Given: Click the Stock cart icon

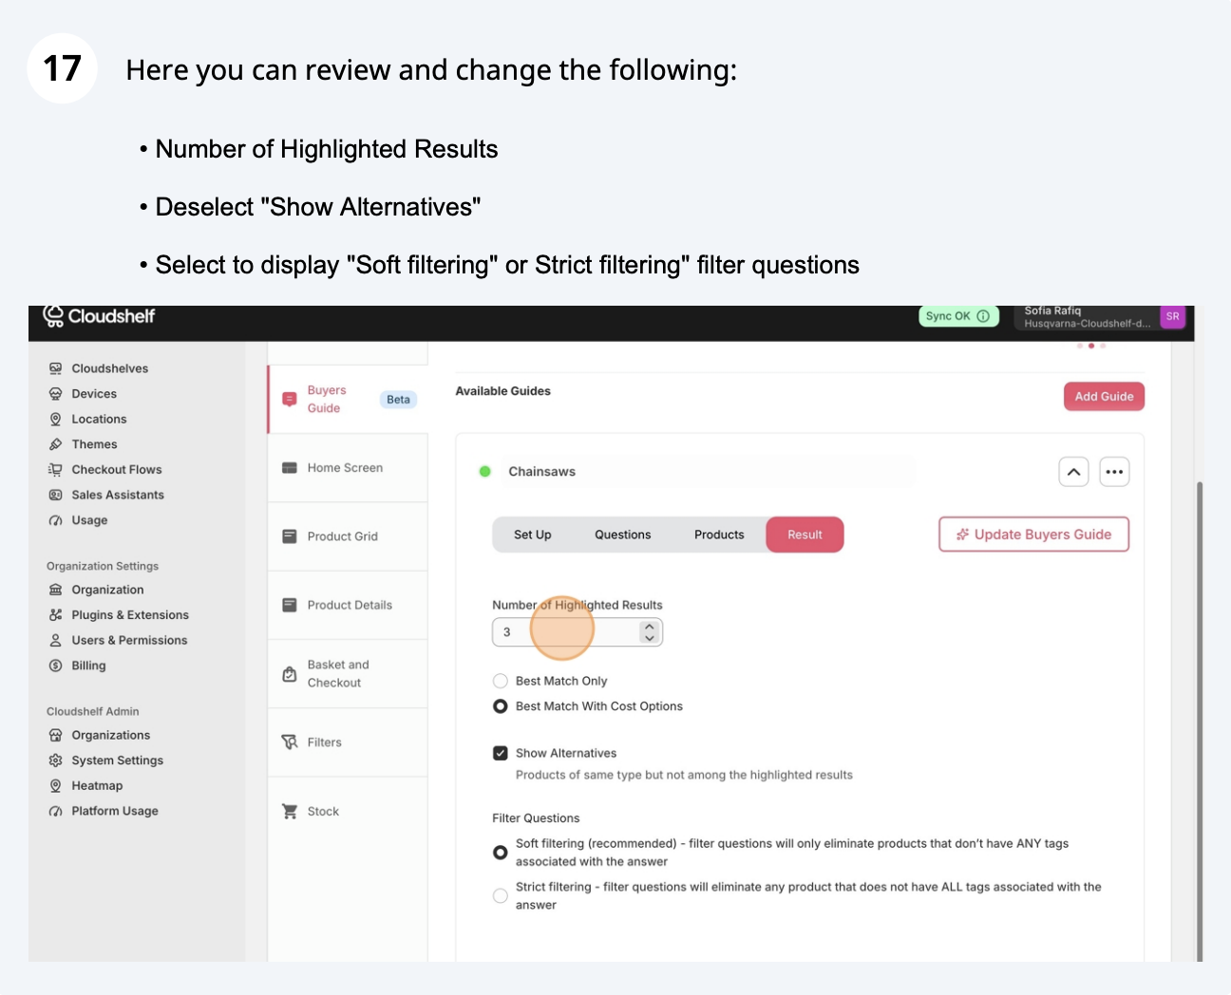Looking at the screenshot, I should [290, 812].
